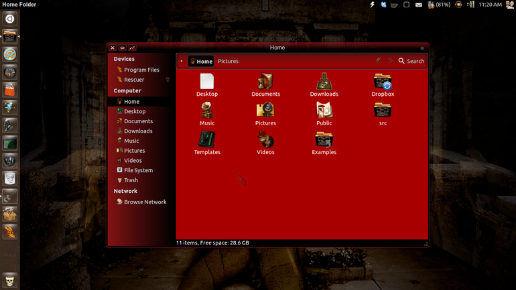Viewport: 516px width, 290px height.
Task: Open the Dropbox folder icon
Action: point(383,82)
